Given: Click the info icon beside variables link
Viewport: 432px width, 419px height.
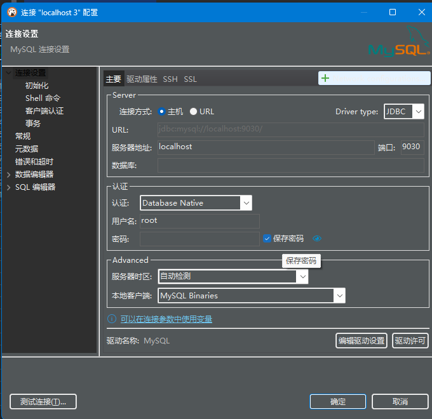Looking at the screenshot, I should pos(112,319).
